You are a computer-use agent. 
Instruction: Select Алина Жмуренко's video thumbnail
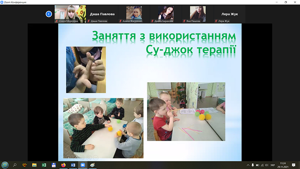(134, 14)
